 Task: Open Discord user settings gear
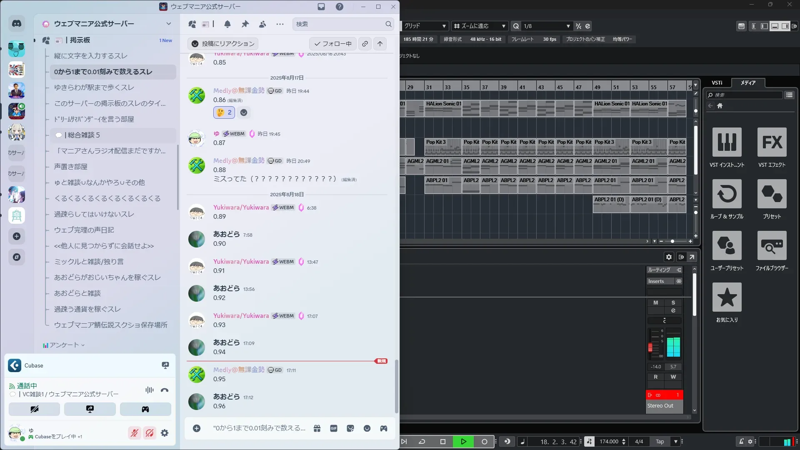[165, 433]
